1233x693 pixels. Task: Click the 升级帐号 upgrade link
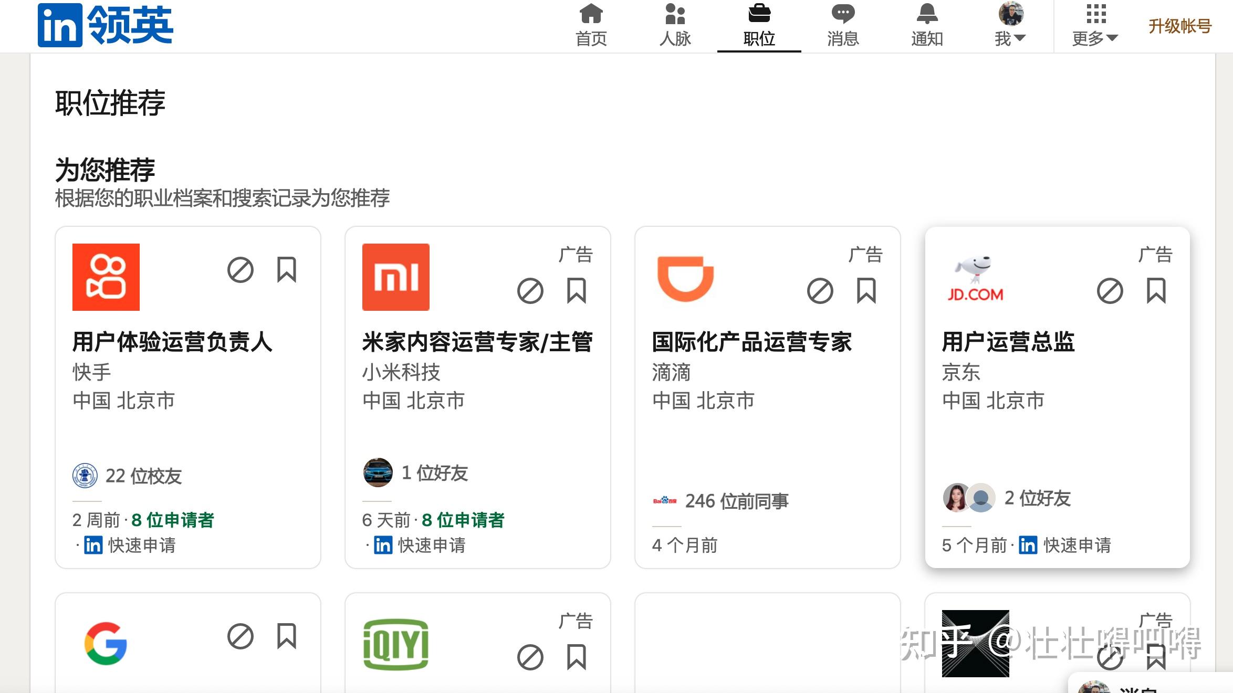point(1180,26)
